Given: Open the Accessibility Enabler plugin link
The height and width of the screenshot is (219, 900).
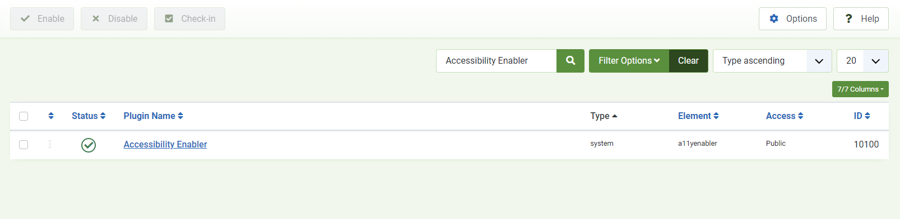Looking at the screenshot, I should pos(165,144).
